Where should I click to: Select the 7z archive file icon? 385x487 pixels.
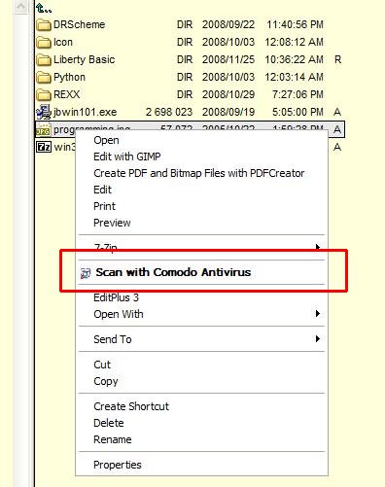44,147
